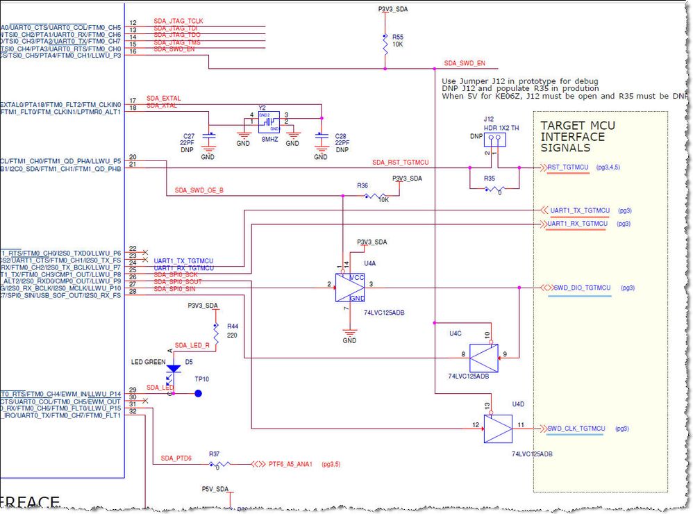The height and width of the screenshot is (514, 693).
Task: Select the R37 resistor symbol
Action: point(219,464)
